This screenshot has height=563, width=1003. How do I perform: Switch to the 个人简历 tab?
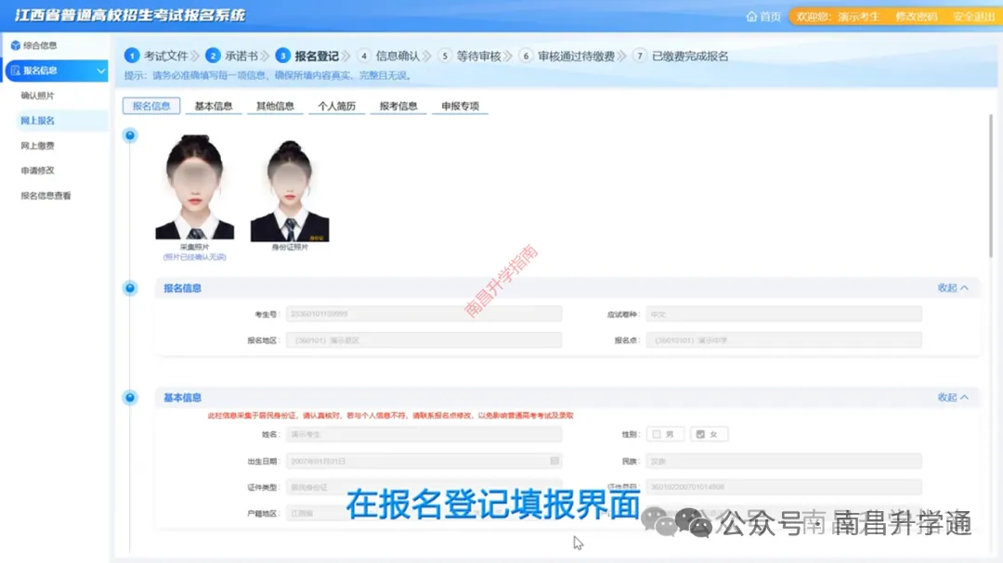[x=336, y=106]
